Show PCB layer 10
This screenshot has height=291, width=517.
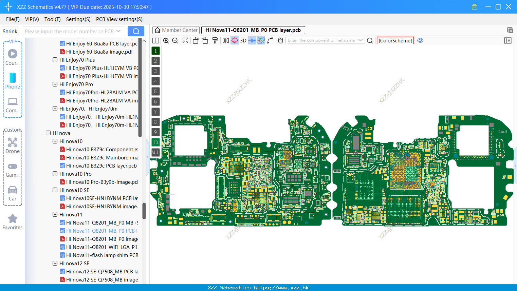155,142
